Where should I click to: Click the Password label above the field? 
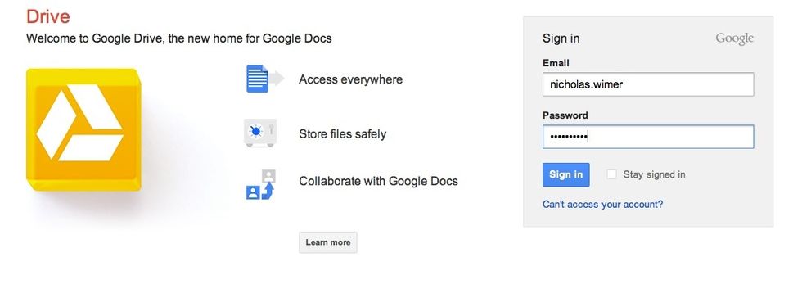tap(565, 115)
